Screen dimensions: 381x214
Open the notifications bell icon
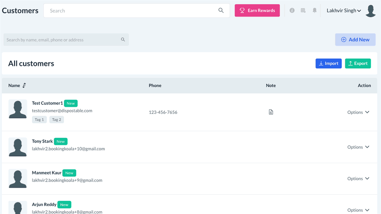[x=315, y=10]
